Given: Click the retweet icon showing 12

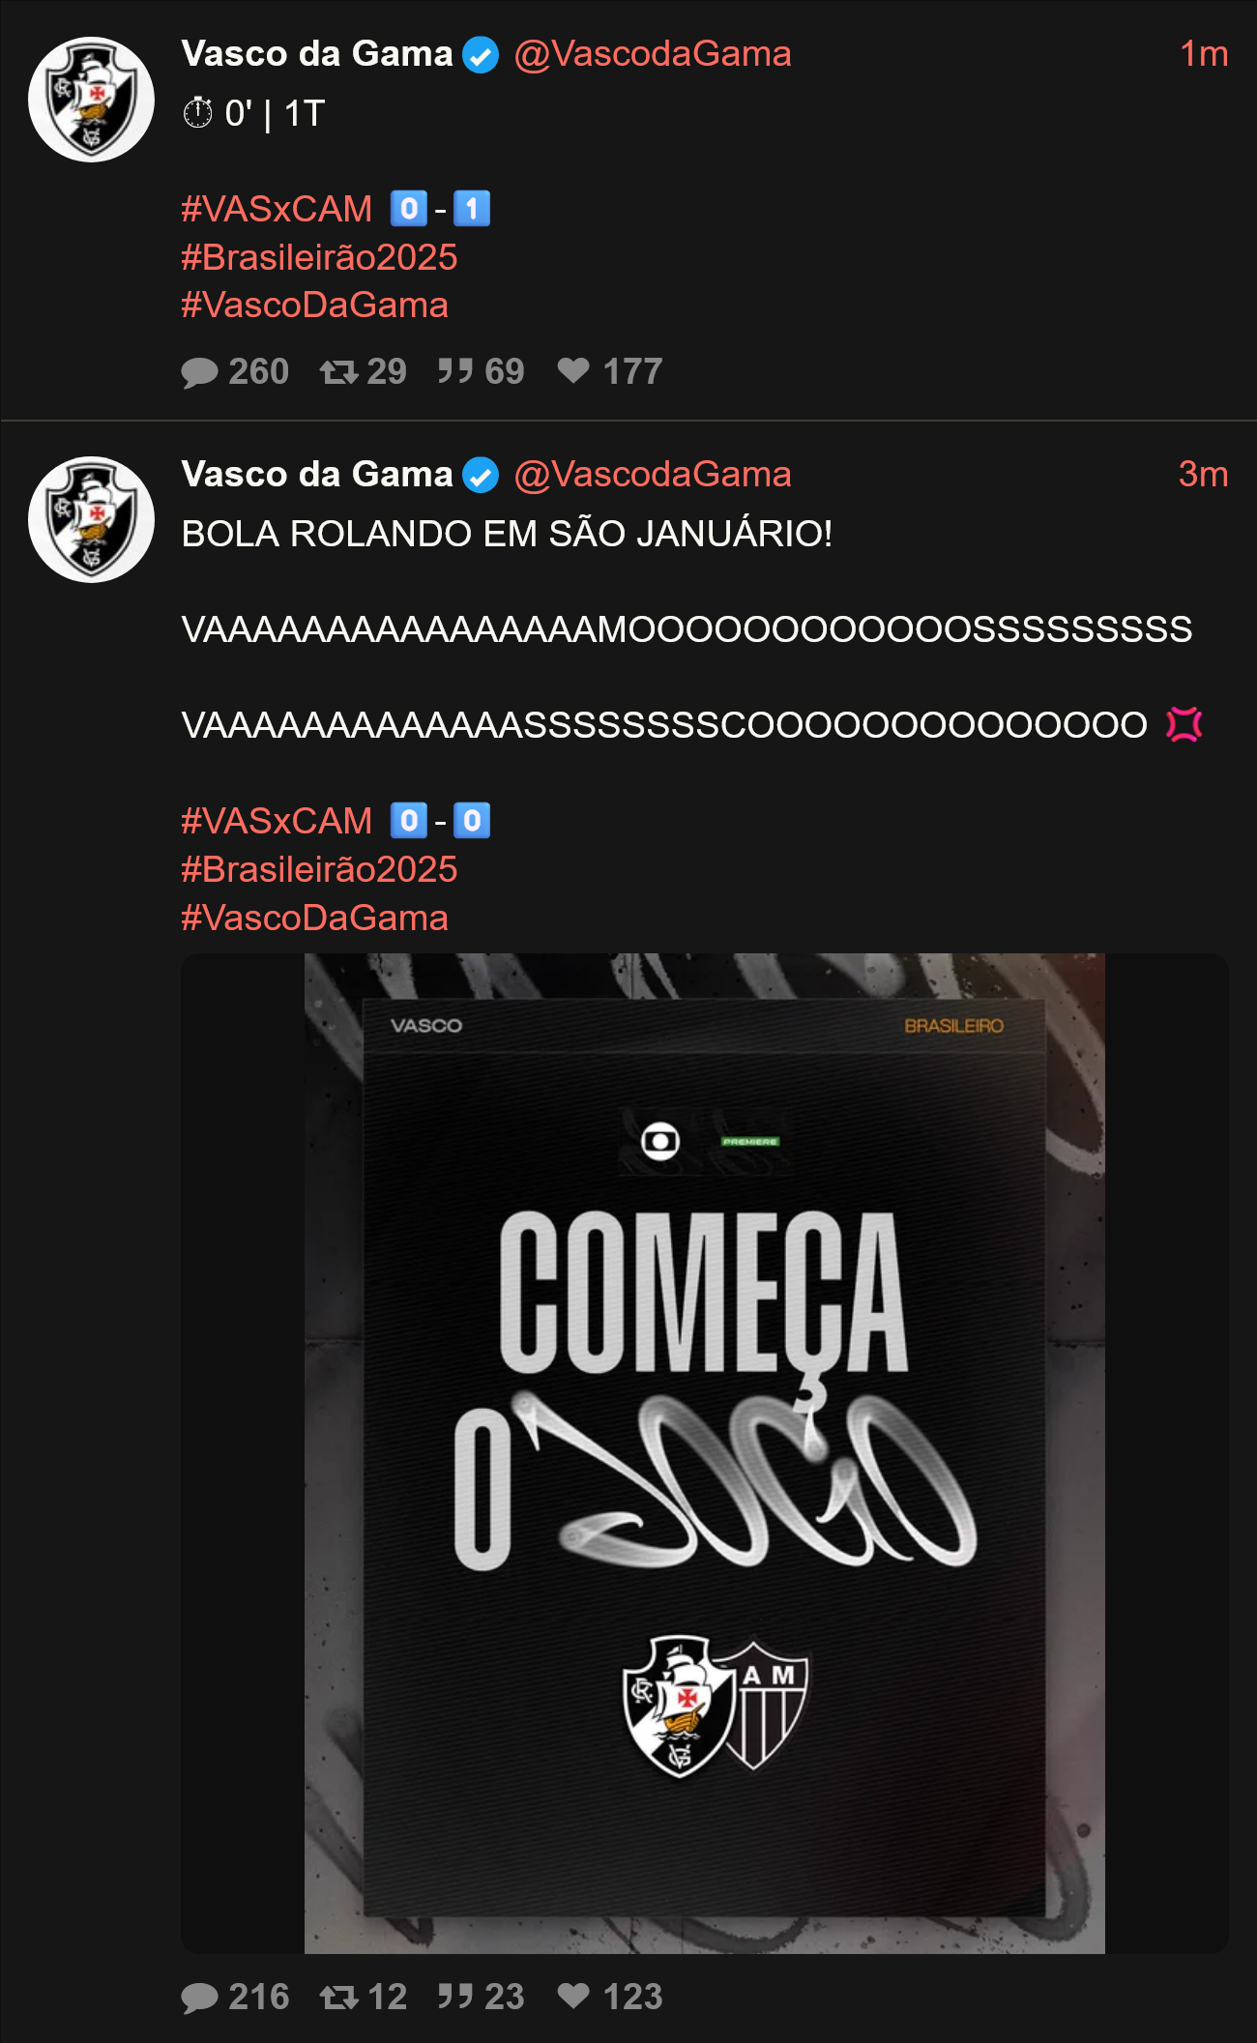Looking at the screenshot, I should click(338, 1998).
